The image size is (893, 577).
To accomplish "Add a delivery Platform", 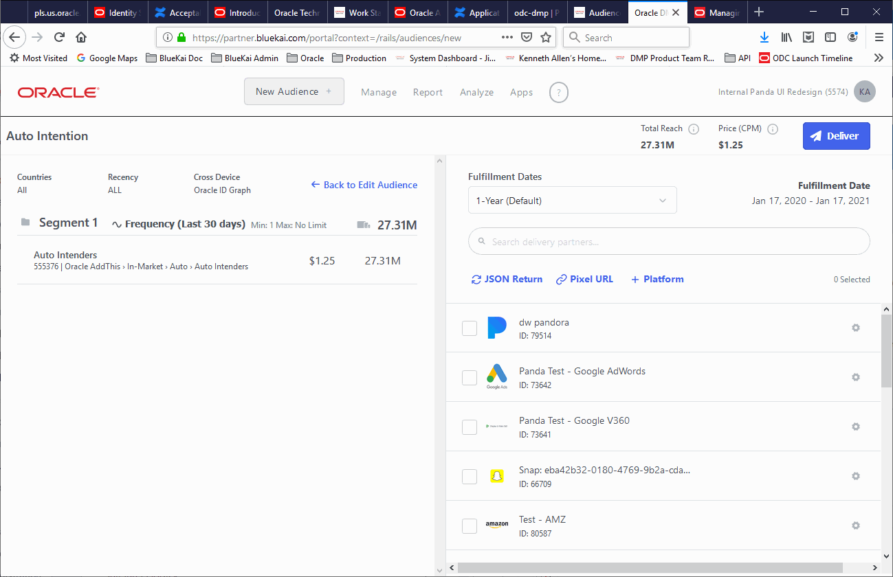I will 657,279.
